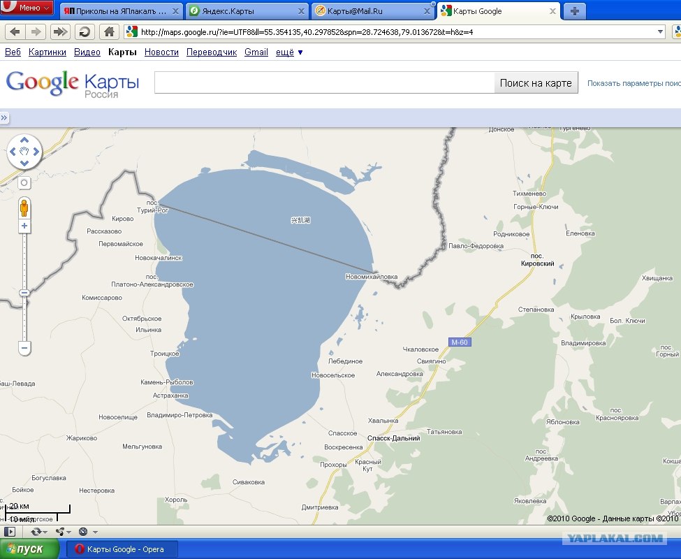The height and width of the screenshot is (559, 681).
Task: Close the Карты Google tab
Action: [552, 11]
